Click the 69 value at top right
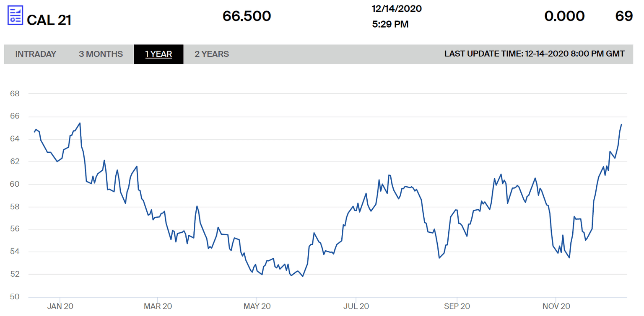The image size is (644, 316). [x=623, y=16]
